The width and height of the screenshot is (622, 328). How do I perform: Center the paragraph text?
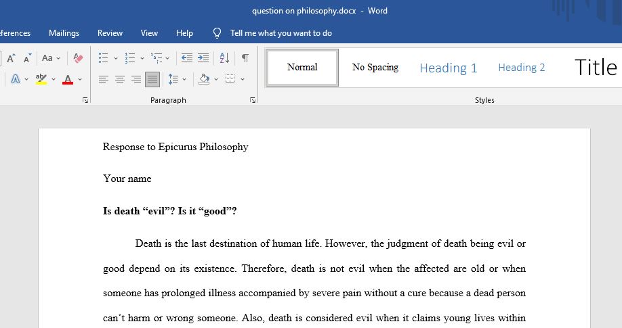(x=120, y=79)
